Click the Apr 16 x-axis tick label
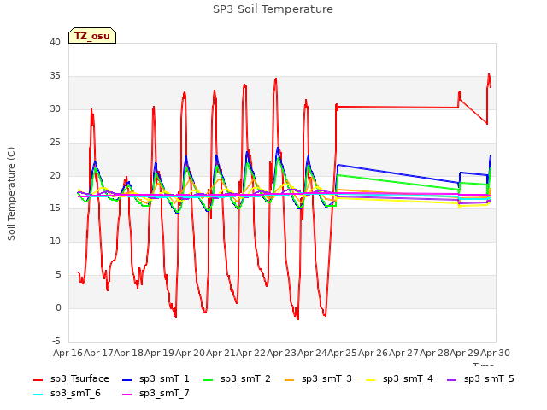Image resolution: width=547 pixels, height=410 pixels. [x=68, y=353]
